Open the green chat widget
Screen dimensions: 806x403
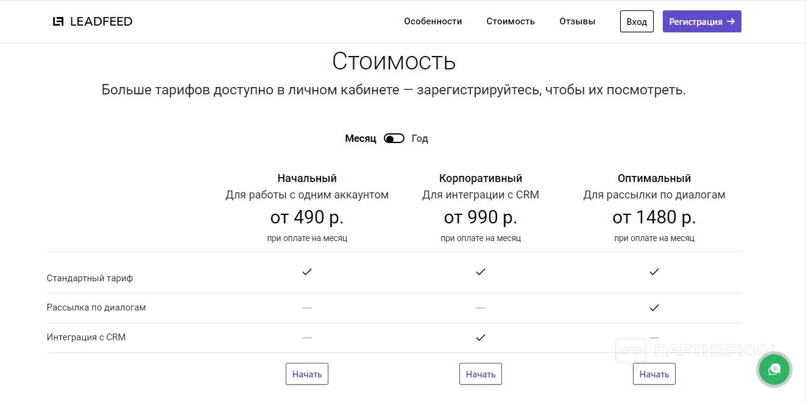(x=774, y=369)
